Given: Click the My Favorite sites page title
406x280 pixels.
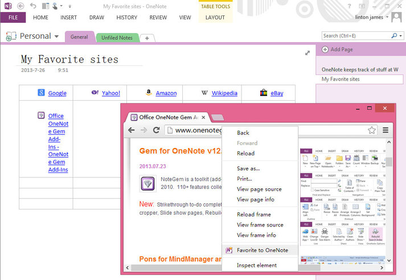Looking at the screenshot, I should pyautogui.click(x=69, y=59).
